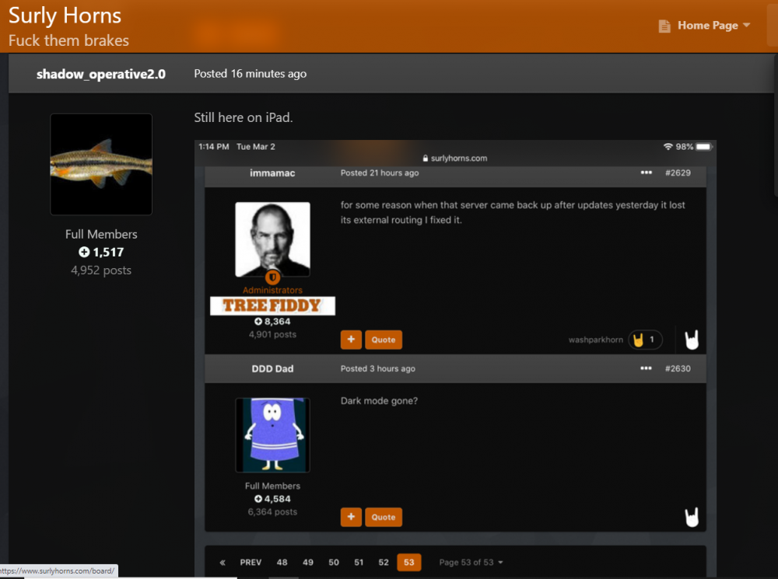
Task: Open the three-dot menu for post #2630
Action: (x=646, y=368)
